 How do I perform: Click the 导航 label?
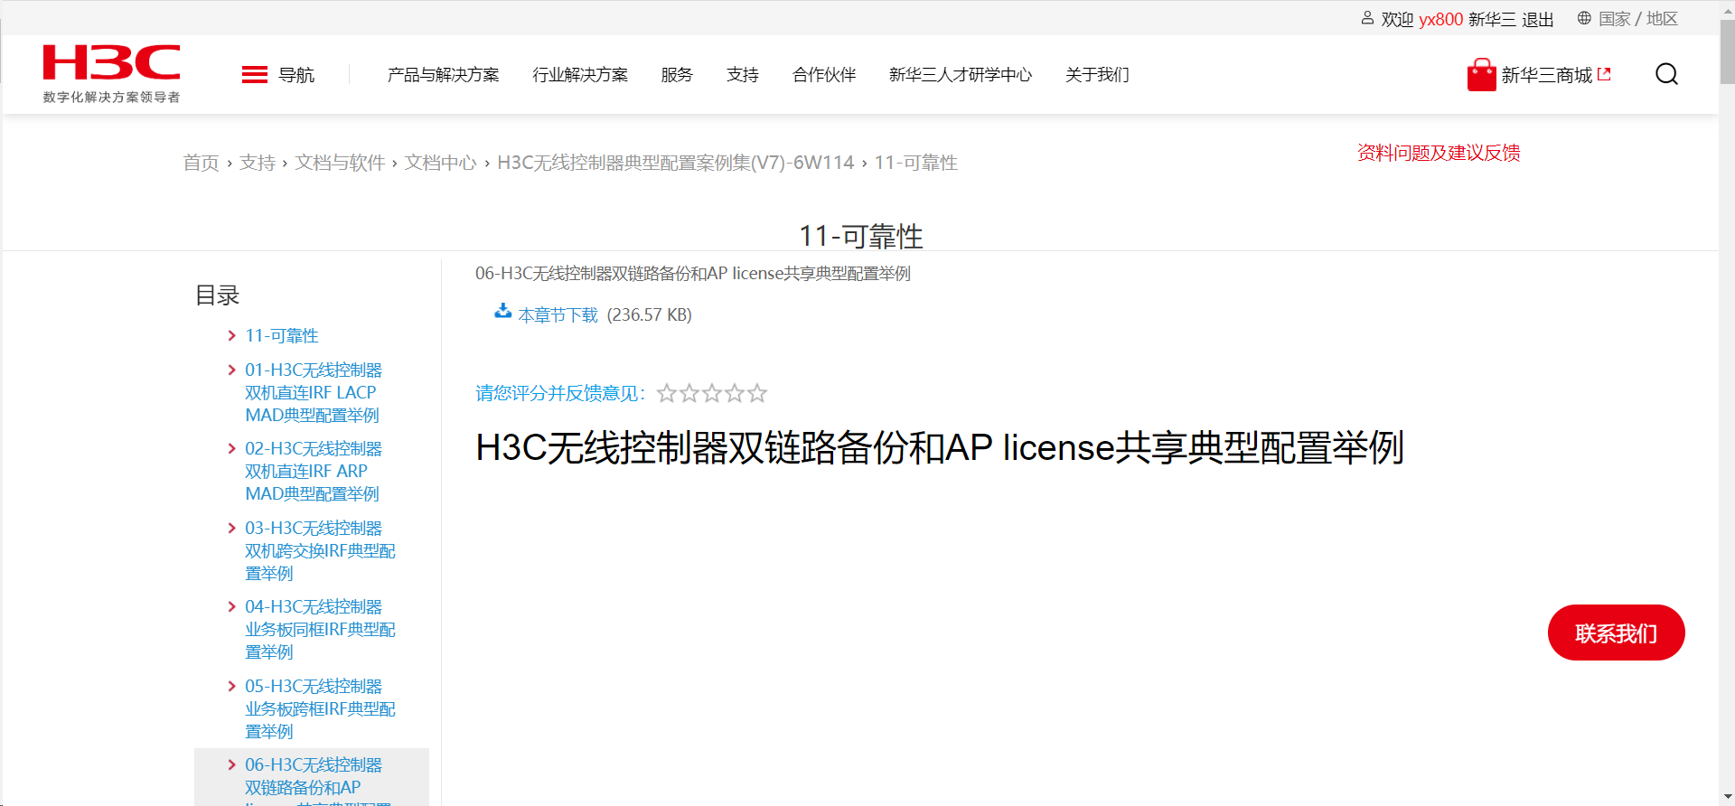click(296, 75)
